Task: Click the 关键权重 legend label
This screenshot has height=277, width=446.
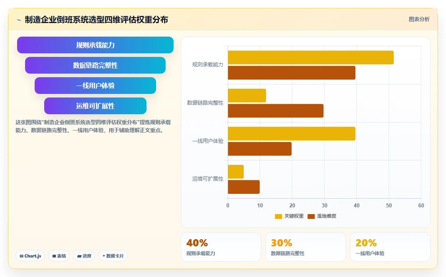Action: (294, 216)
